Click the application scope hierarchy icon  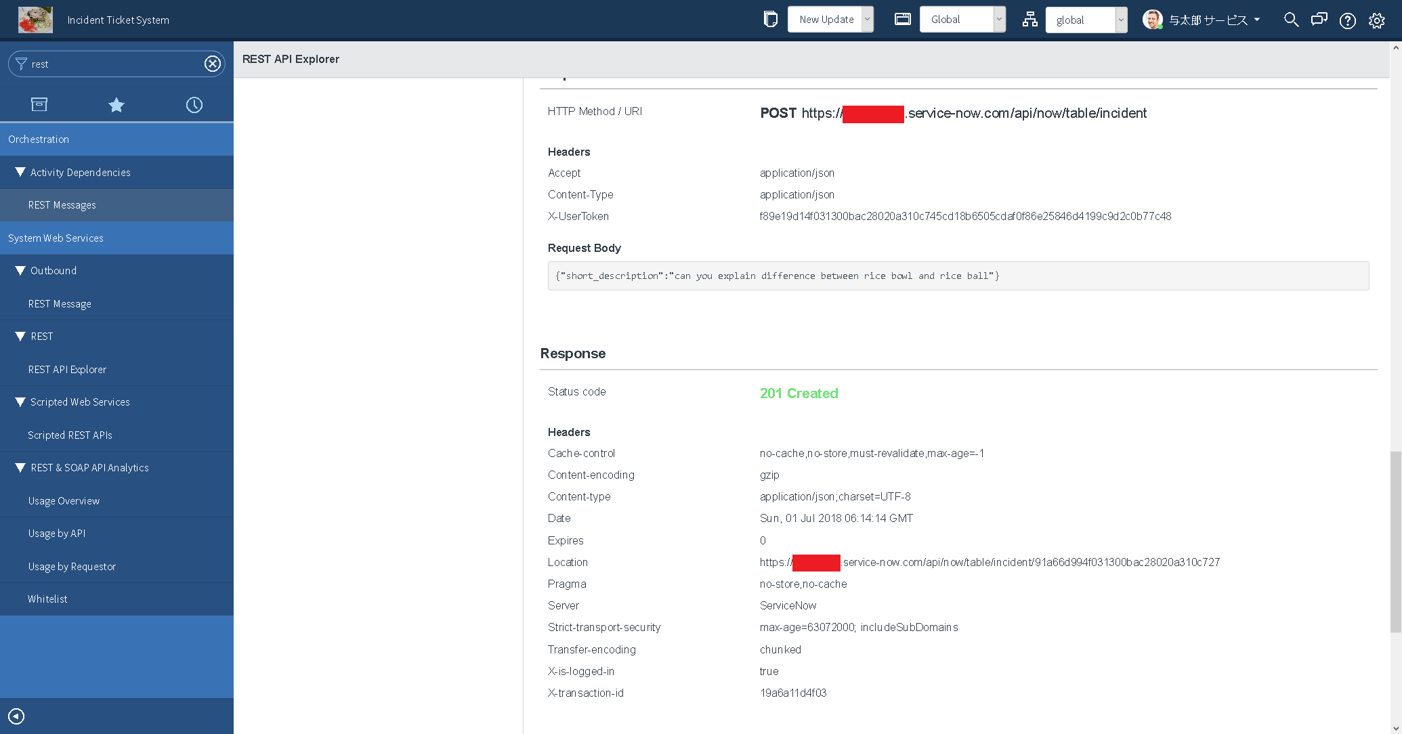coord(1029,20)
